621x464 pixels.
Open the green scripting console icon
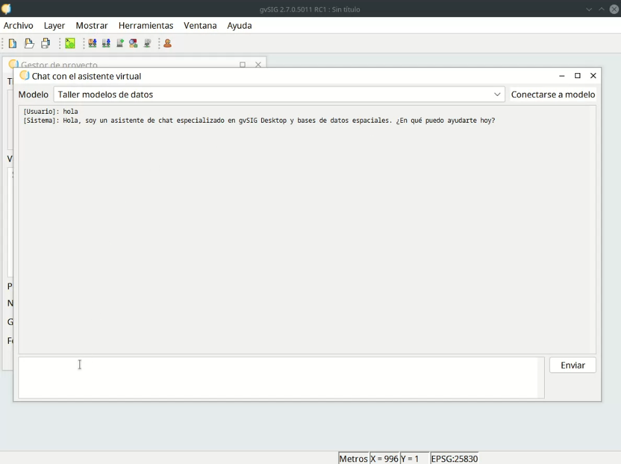(70, 43)
